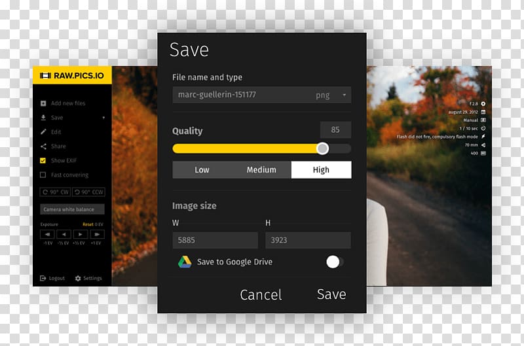This screenshot has width=524, height=346.
Task: Click the Quality slider handle
Action: pos(322,148)
